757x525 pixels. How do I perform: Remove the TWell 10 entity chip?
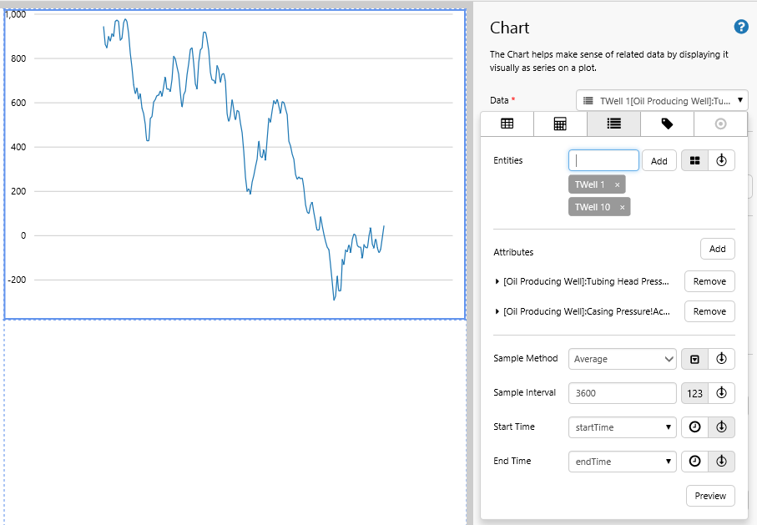[623, 207]
